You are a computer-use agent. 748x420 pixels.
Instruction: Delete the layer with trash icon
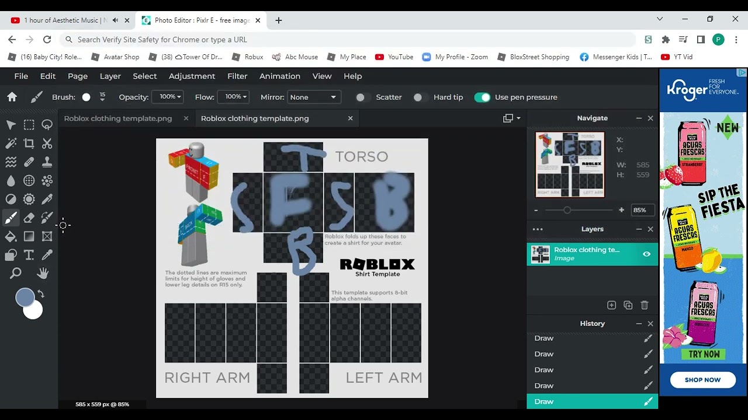[x=645, y=305]
